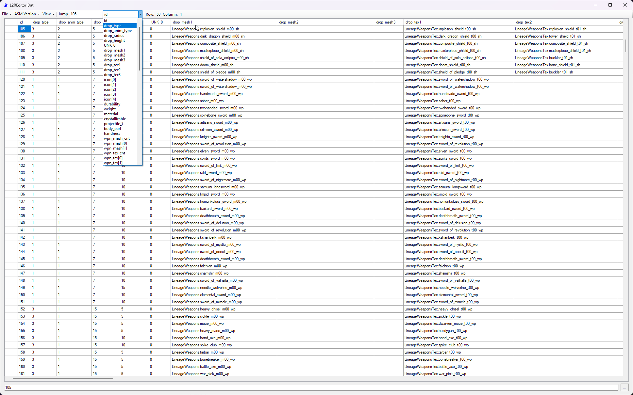Click the vertical scrollbar thumb at right
The width and height of the screenshot is (633, 395).
point(625,46)
